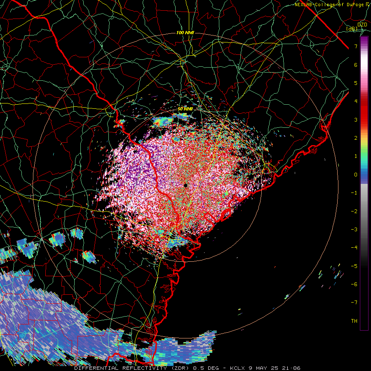Click the purple top segment of the color bar
Image resolution: width=371 pixels, height=371 pixels.
coord(364,41)
